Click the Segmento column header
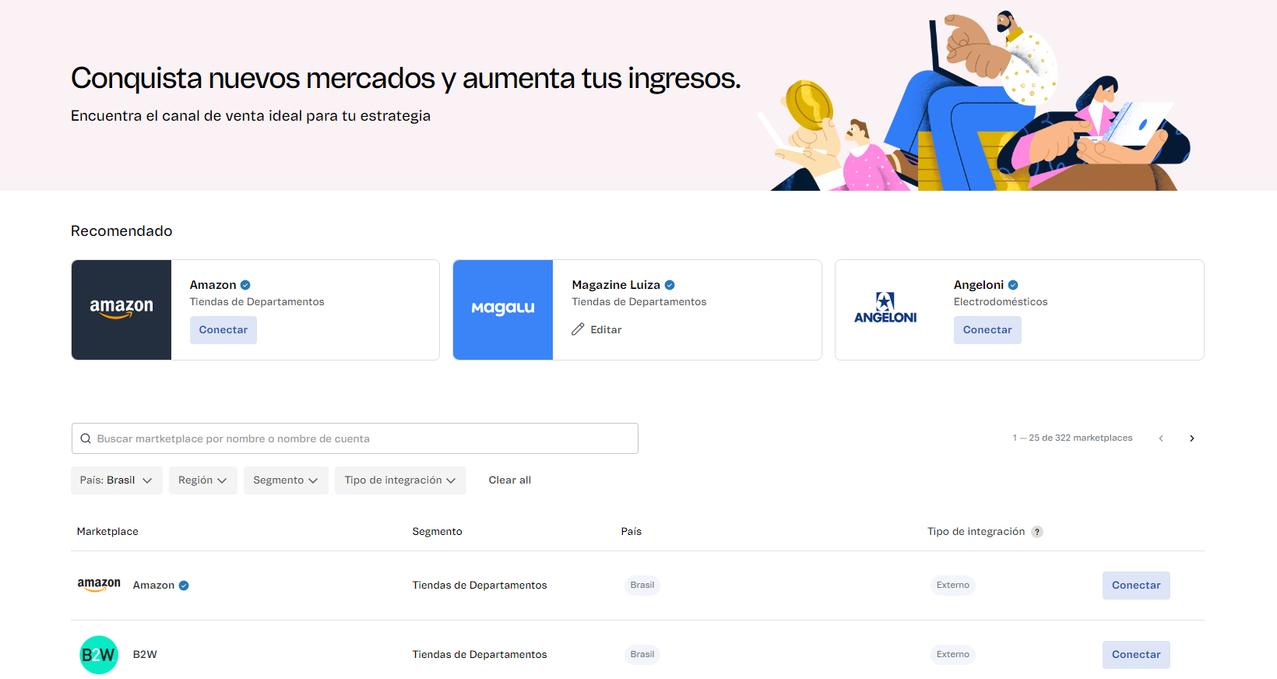Image resolution: width=1277 pixels, height=679 pixels. pyautogui.click(x=437, y=532)
